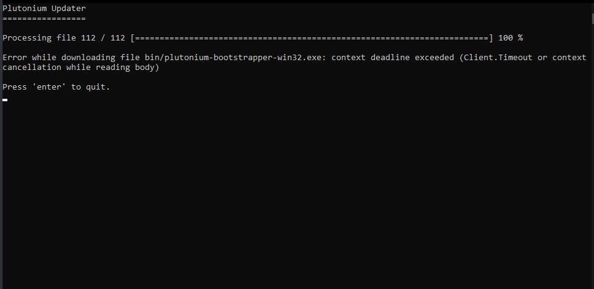Click the "or context" text ending the error line
This screenshot has height=289, width=594.
pos(562,58)
